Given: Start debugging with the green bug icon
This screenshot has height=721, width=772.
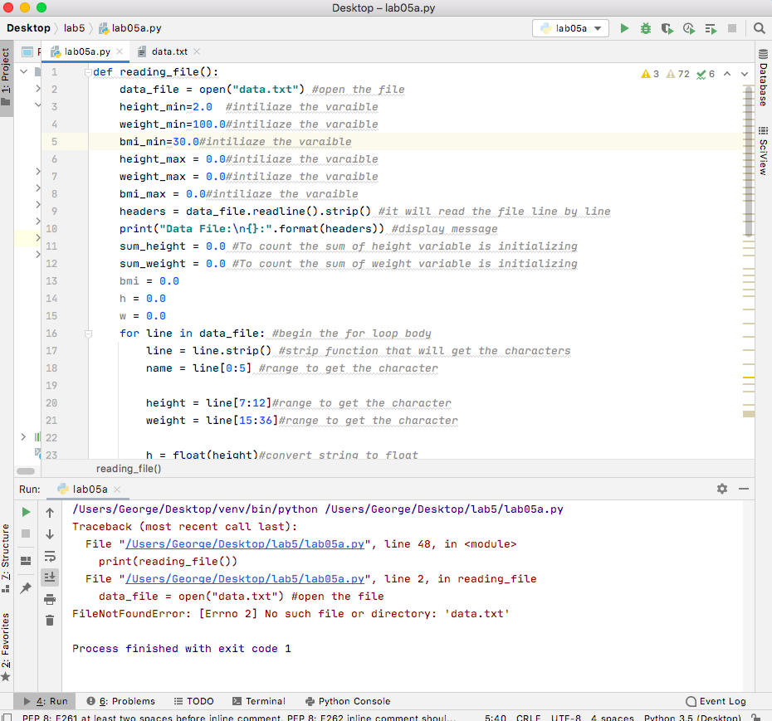Looking at the screenshot, I should pyautogui.click(x=646, y=28).
